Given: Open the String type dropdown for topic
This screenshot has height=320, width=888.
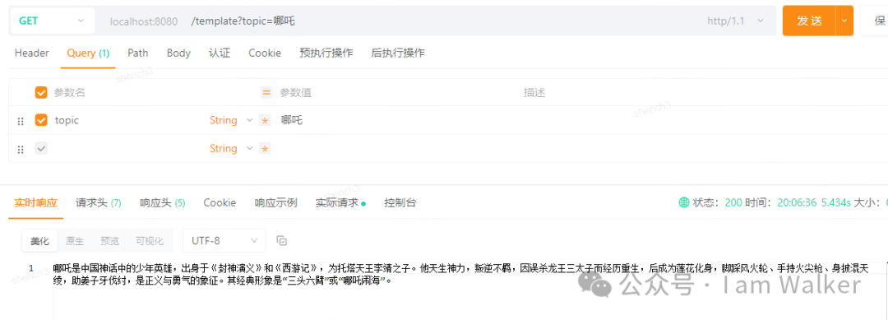Looking at the screenshot, I should coord(231,120).
